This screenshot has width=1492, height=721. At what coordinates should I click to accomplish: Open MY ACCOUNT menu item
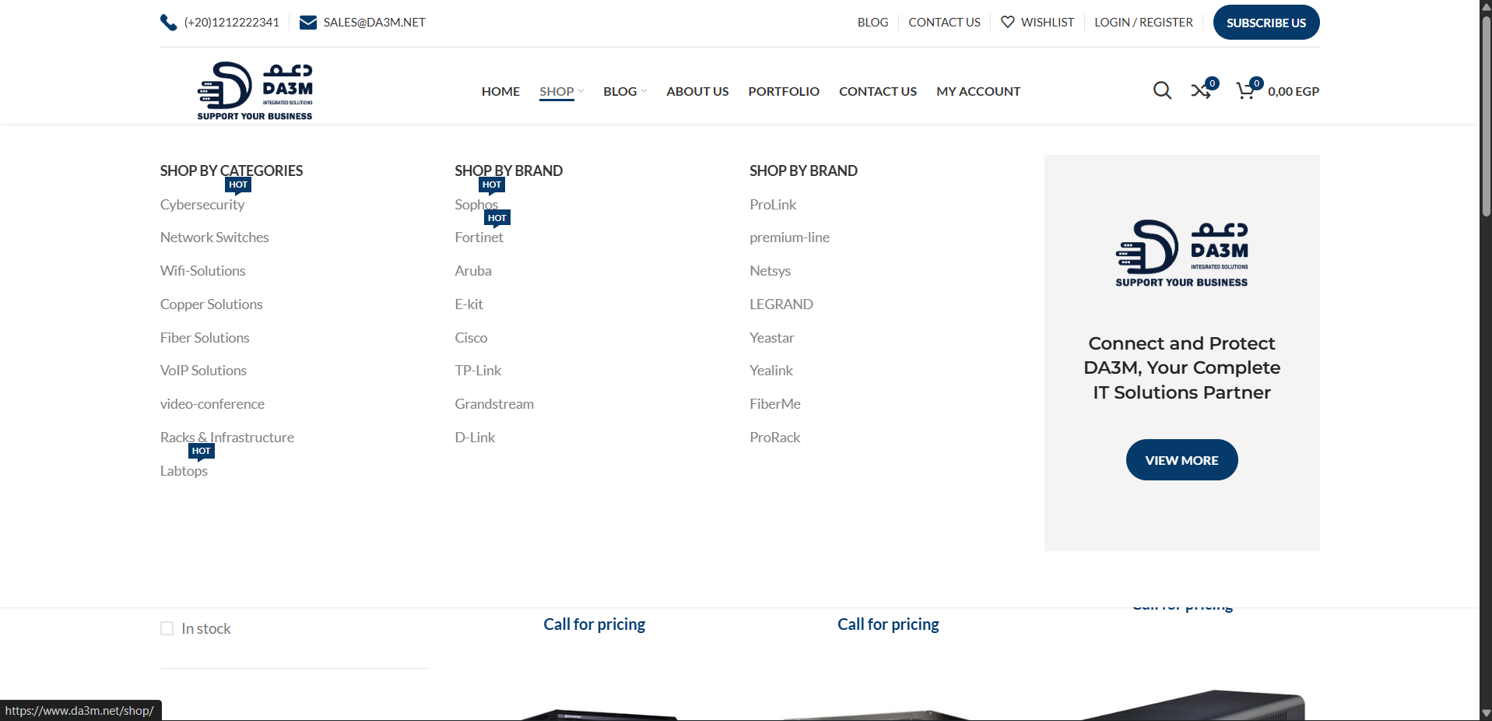(978, 91)
